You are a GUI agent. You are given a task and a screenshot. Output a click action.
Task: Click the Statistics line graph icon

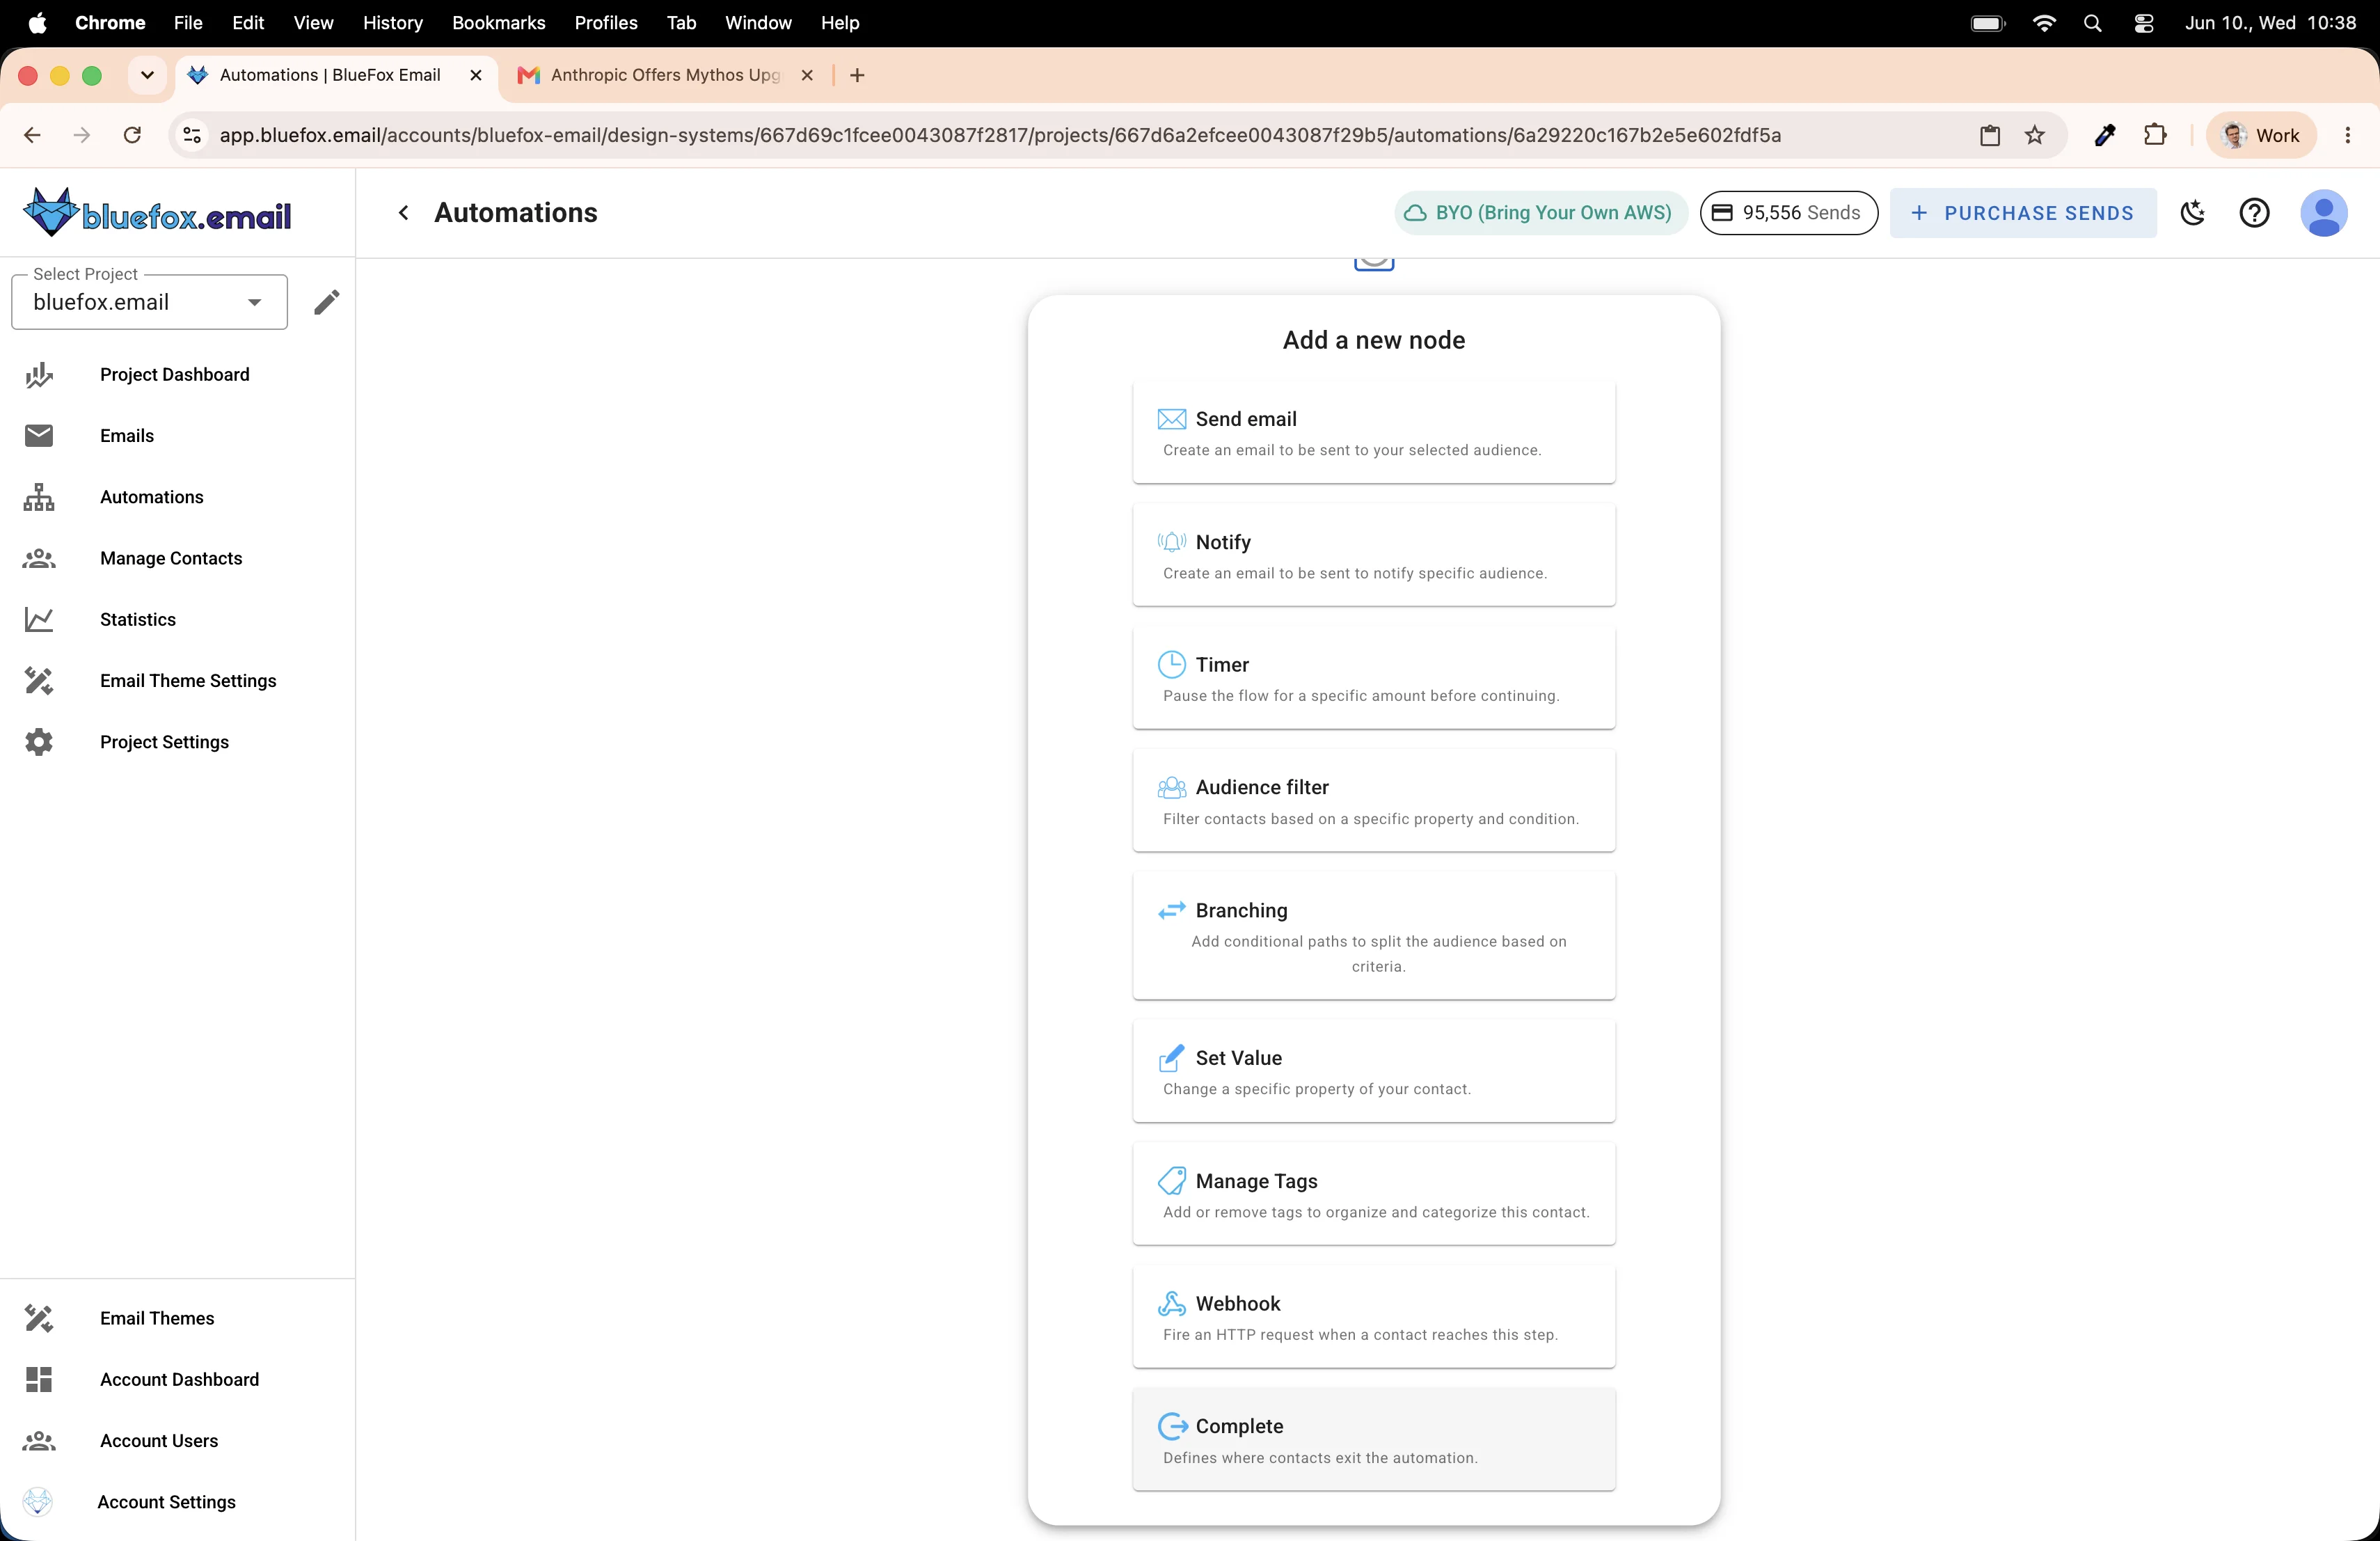click(x=39, y=620)
